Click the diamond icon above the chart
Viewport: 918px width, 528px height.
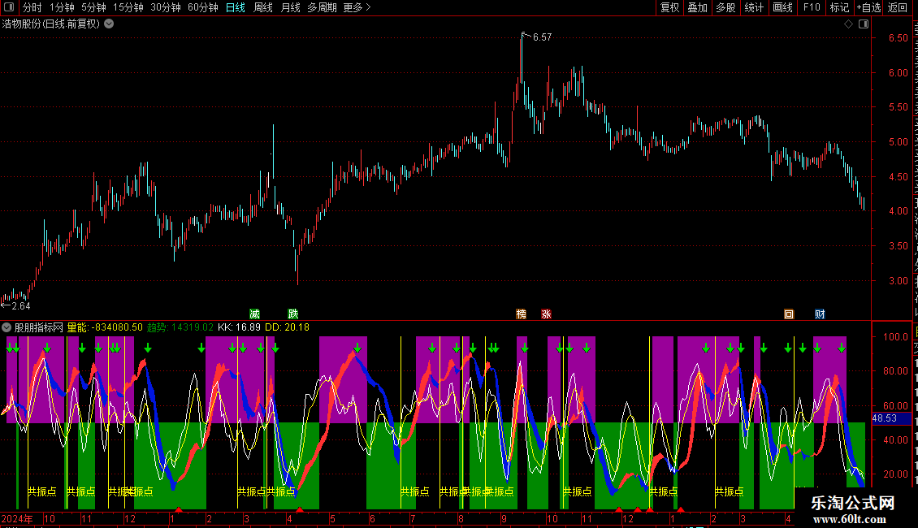pos(848,24)
